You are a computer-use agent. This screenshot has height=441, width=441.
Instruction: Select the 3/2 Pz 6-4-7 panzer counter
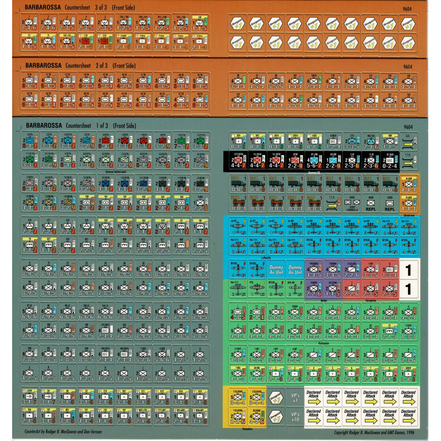[x=30, y=141]
